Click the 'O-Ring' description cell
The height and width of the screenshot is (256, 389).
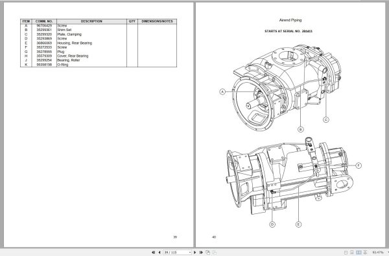(x=63, y=65)
